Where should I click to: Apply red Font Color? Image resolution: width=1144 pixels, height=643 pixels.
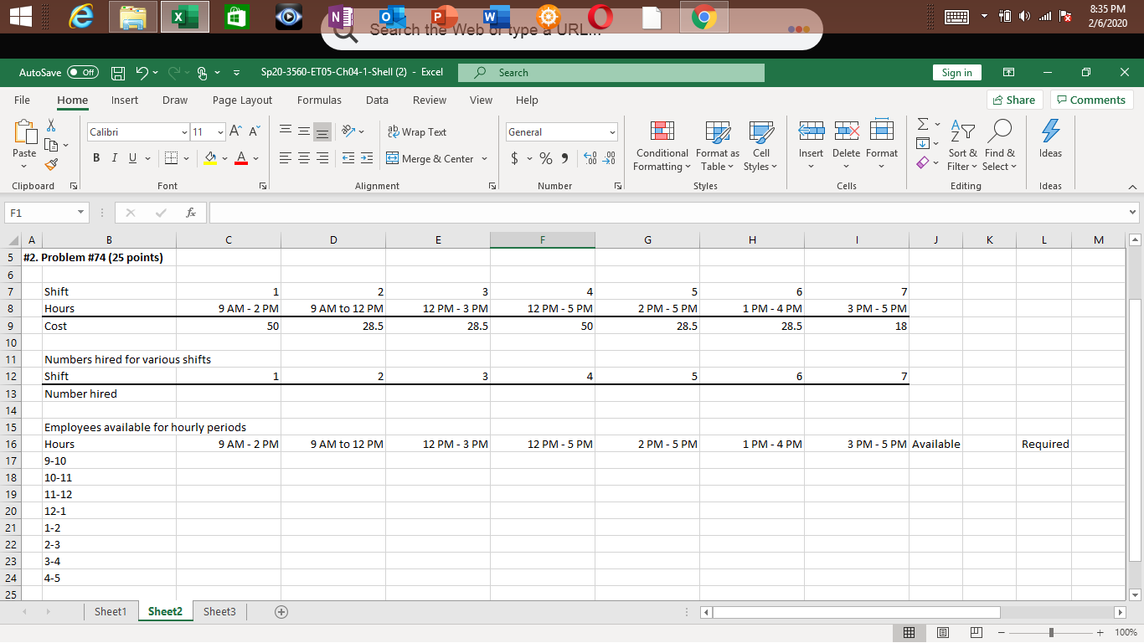[x=241, y=158]
